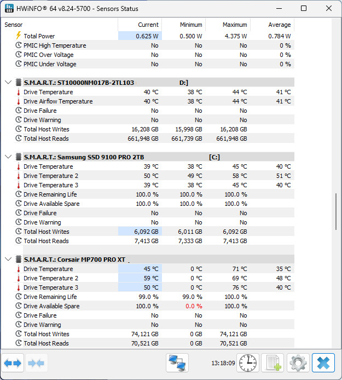Screen dimensions: 342x380
Task: Click the 70,521 GB current host reads value
Action: [x=144, y=343]
